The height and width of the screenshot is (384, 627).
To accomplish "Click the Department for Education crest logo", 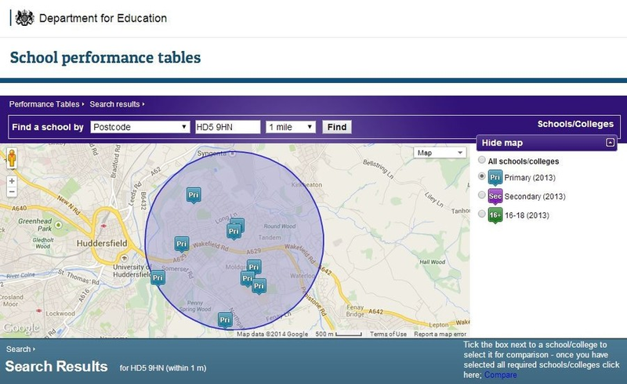I will click(x=25, y=17).
